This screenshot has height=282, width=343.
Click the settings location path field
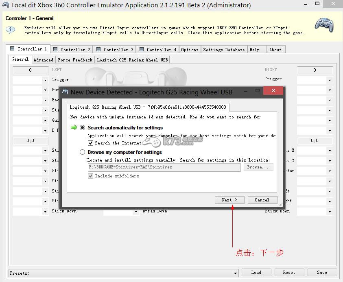(164, 167)
